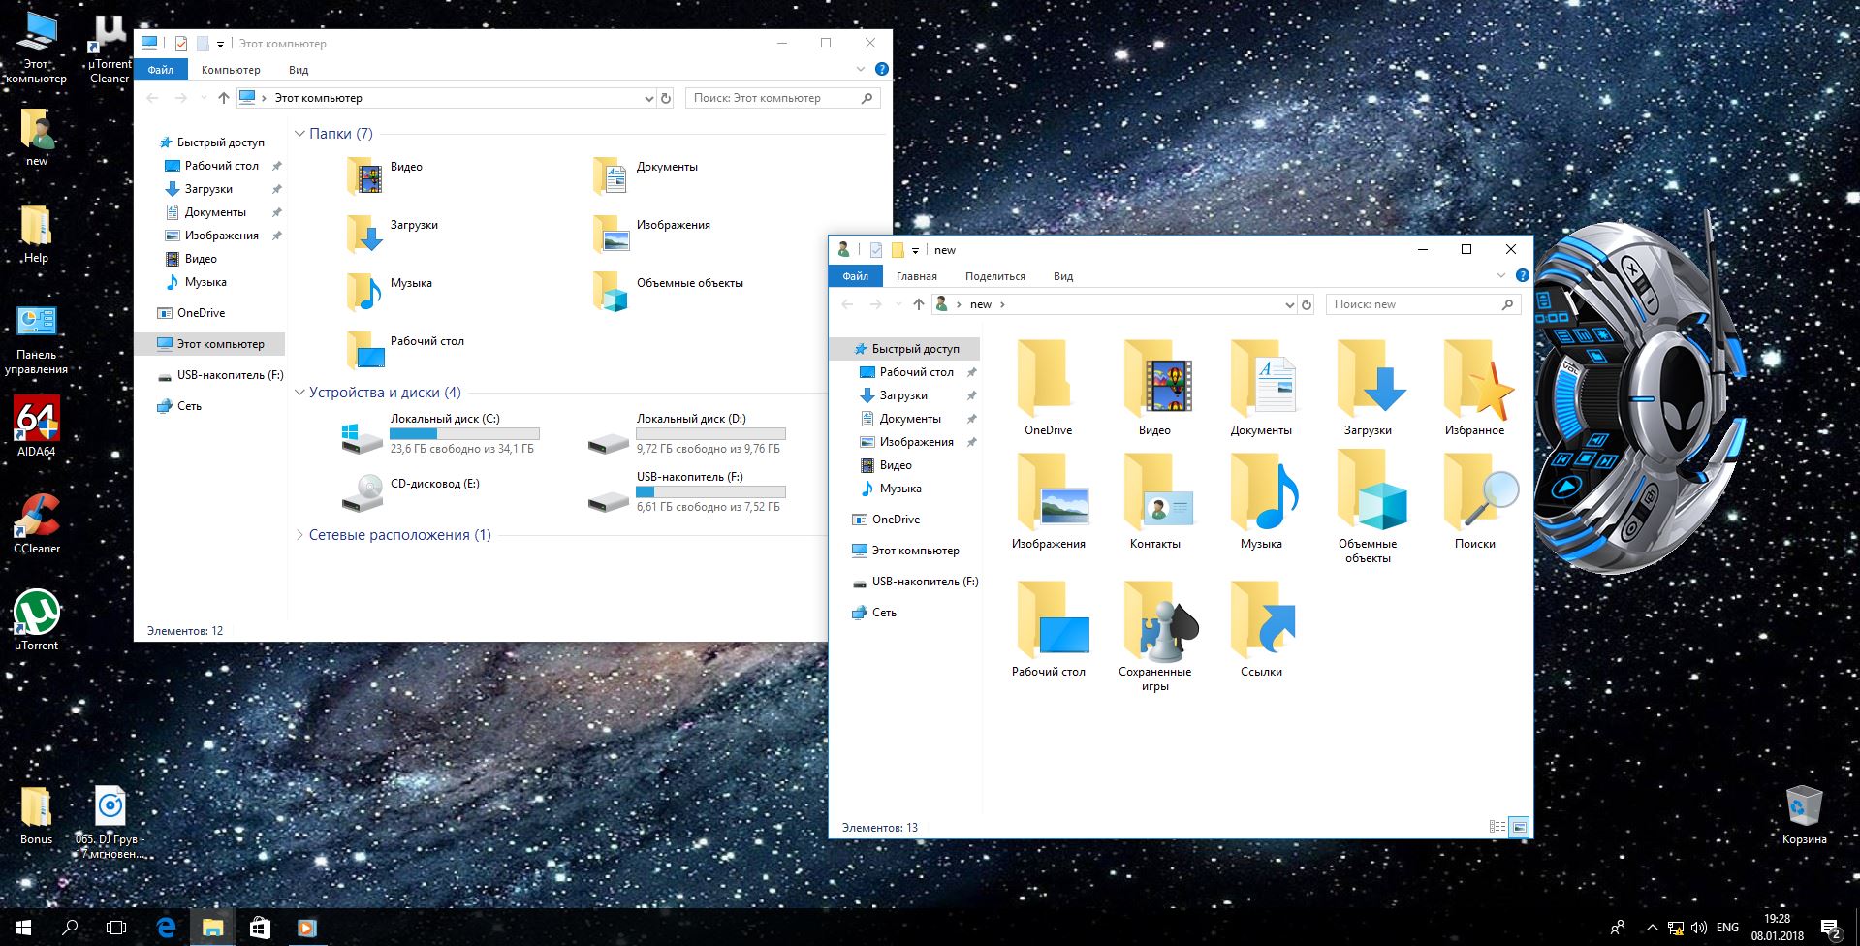Expand the ribbon in new window

click(1501, 275)
